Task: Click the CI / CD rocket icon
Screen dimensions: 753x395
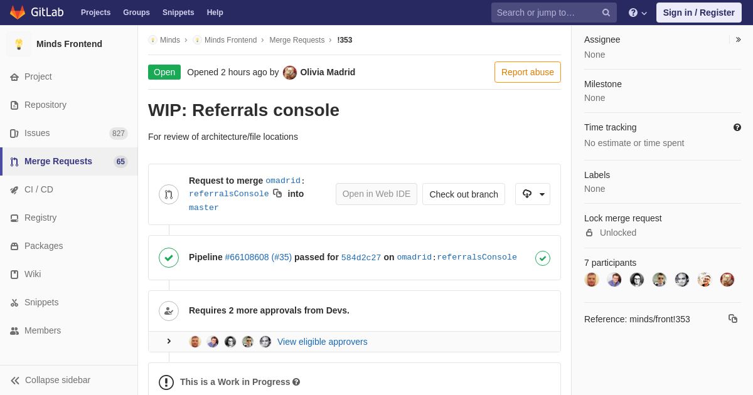Action: point(14,190)
